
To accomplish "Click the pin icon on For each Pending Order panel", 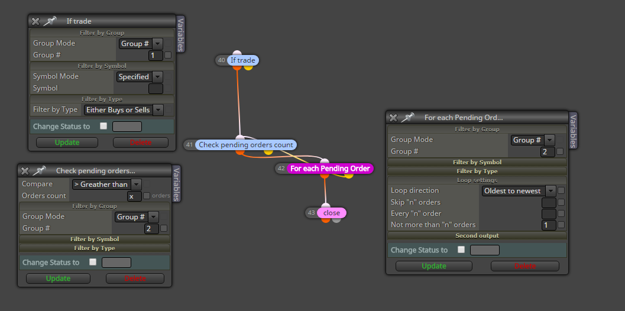I will coord(407,118).
